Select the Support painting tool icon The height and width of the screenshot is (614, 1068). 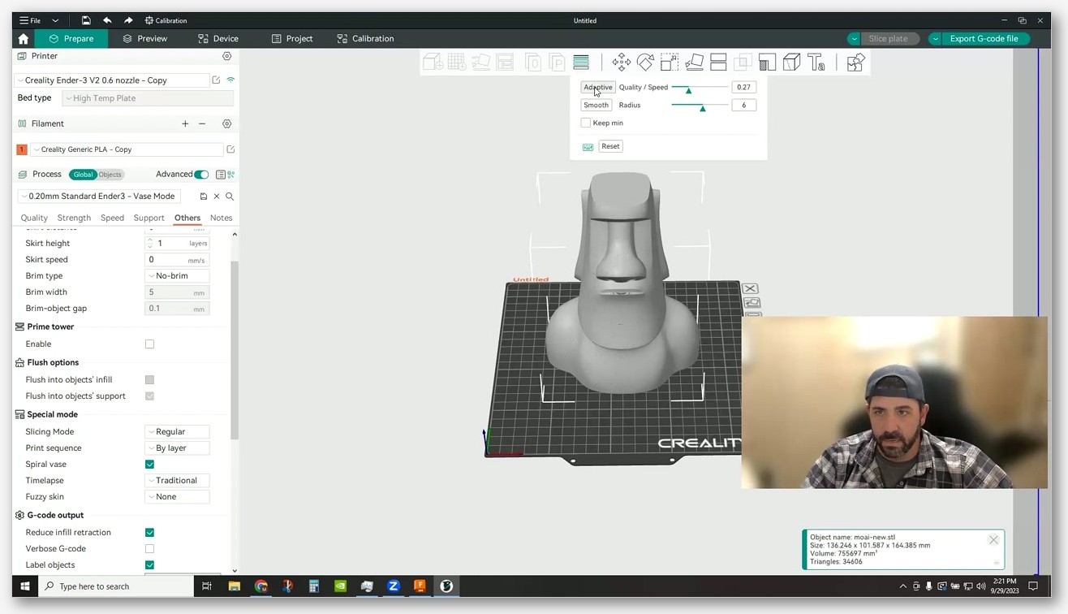point(767,62)
